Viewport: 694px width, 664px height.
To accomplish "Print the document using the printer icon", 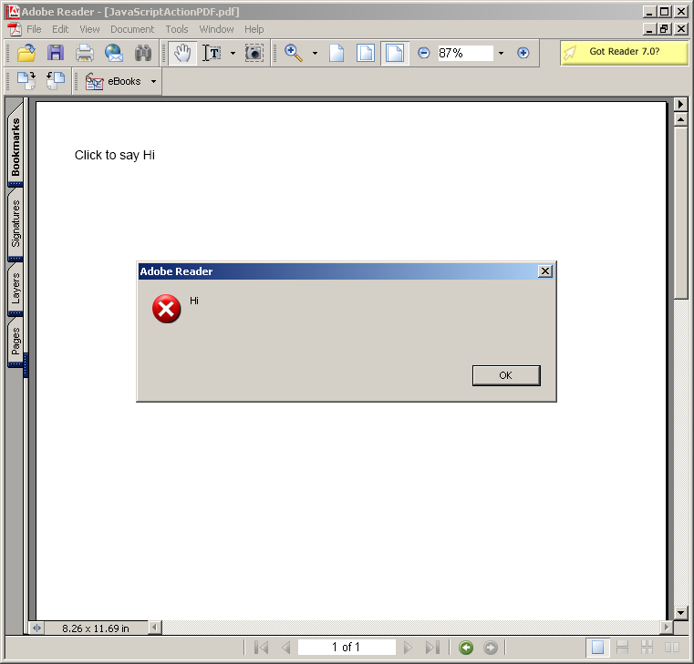I will point(85,53).
